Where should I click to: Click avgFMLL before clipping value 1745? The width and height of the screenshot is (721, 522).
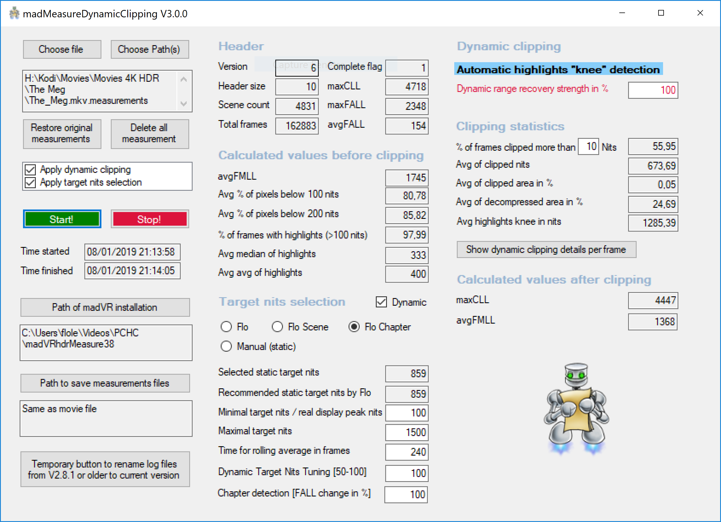[407, 178]
